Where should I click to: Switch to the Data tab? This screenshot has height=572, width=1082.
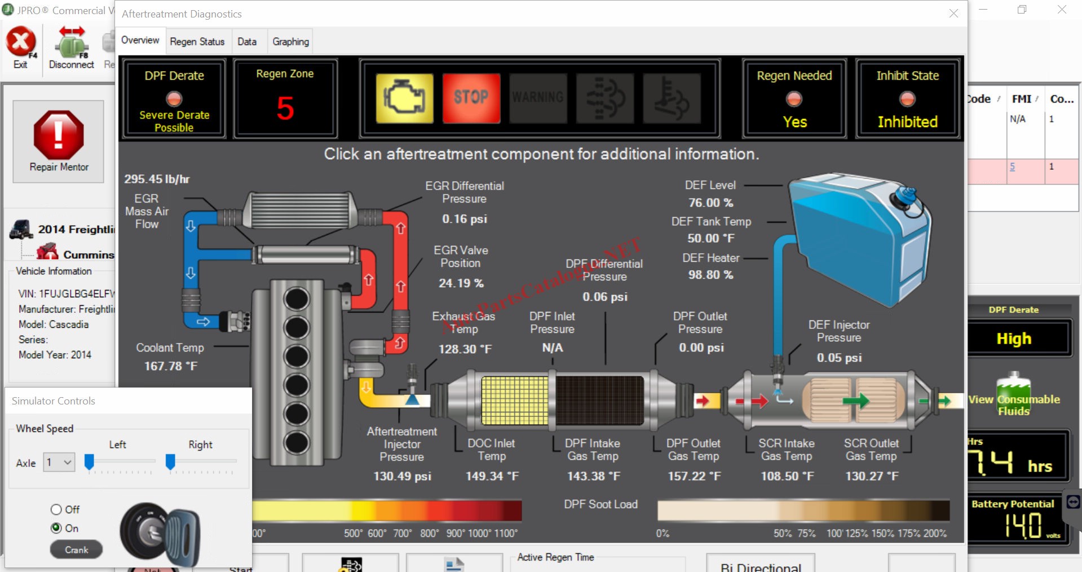[247, 42]
